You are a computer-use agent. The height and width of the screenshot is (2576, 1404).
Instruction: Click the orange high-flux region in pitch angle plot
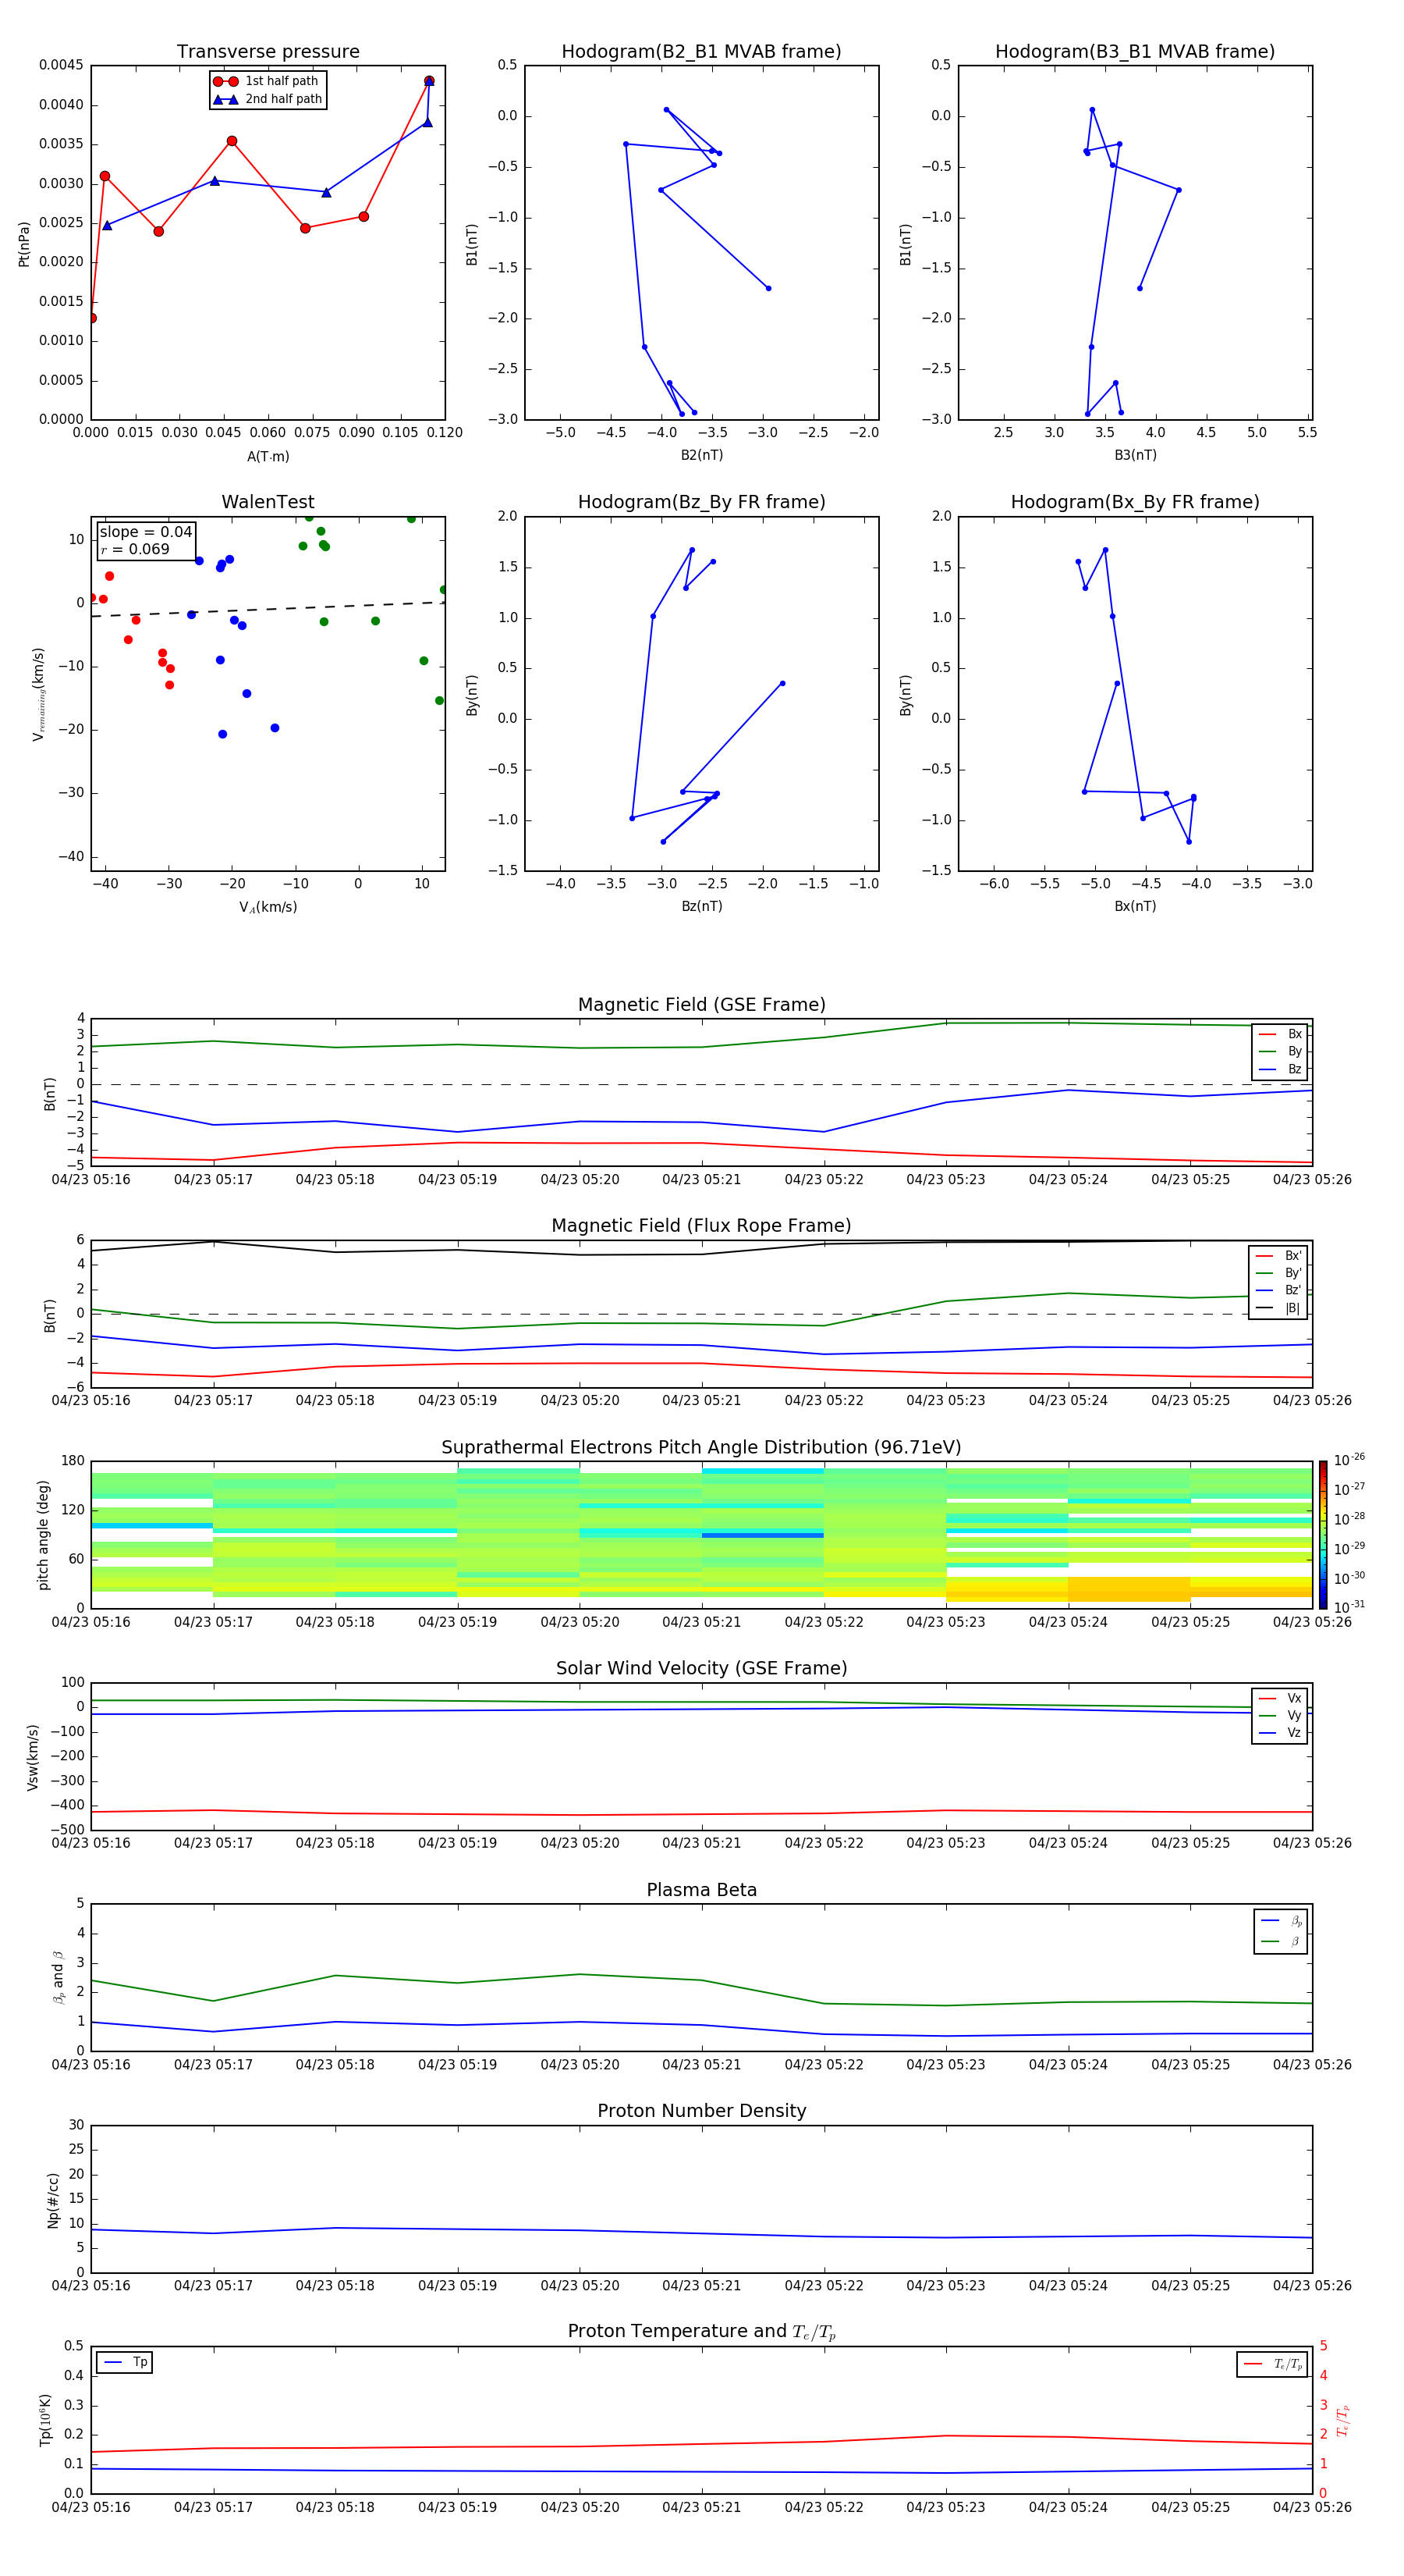click(1128, 1589)
